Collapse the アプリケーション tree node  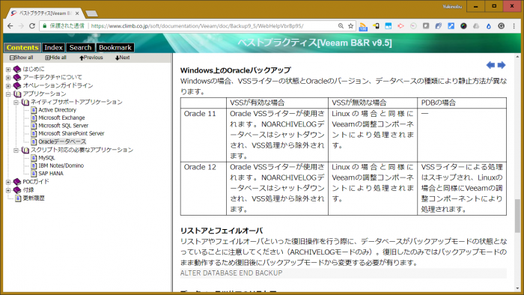coord(8,94)
